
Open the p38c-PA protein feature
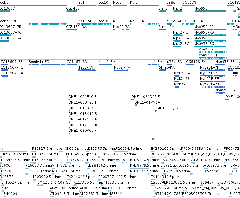(x=169, y=65)
